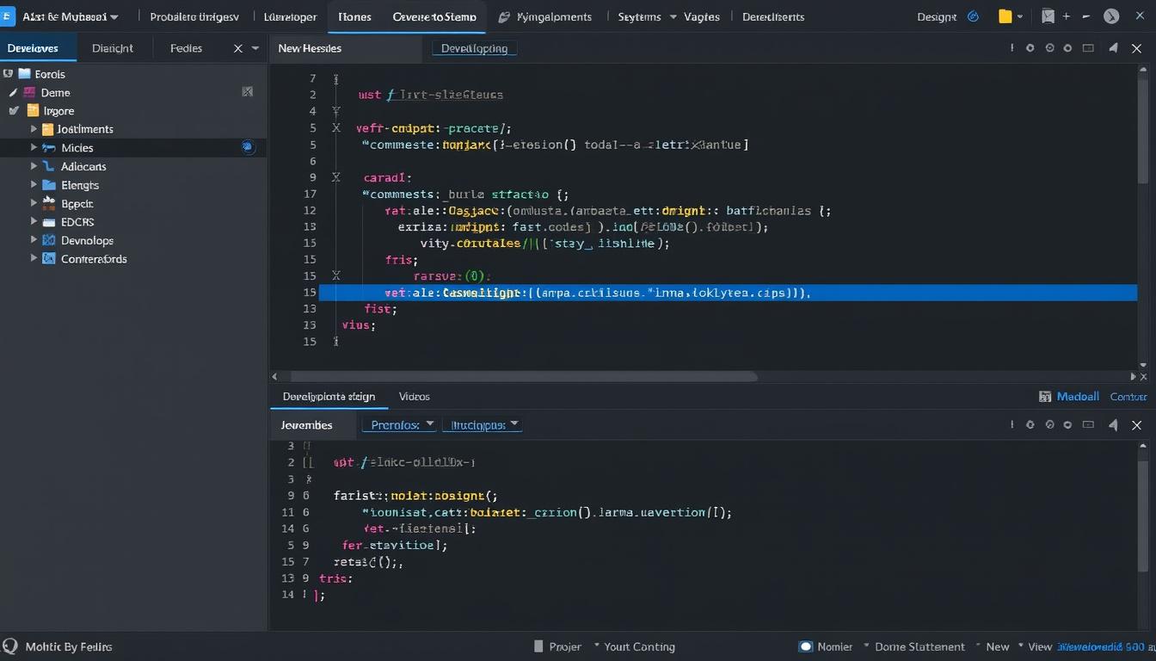Expand the Joatilments folder in the sidebar

pyautogui.click(x=33, y=129)
